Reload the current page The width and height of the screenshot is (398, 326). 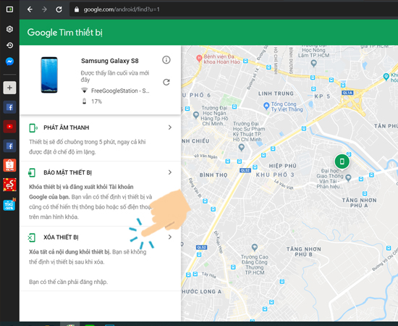click(x=59, y=9)
